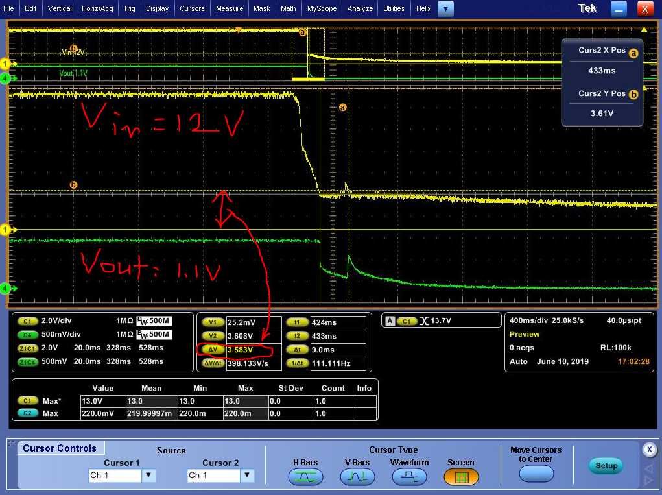Click the 13.0V C1 Max value cell

[x=102, y=401]
